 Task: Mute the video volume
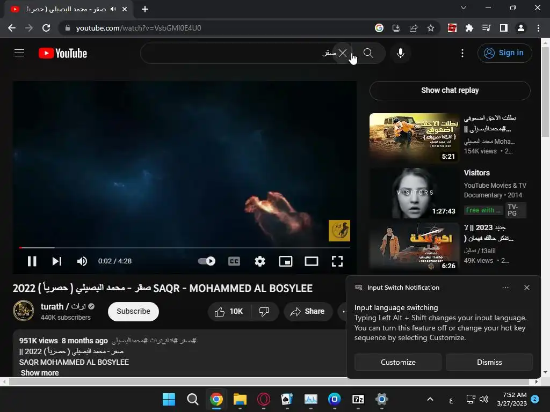(82, 261)
